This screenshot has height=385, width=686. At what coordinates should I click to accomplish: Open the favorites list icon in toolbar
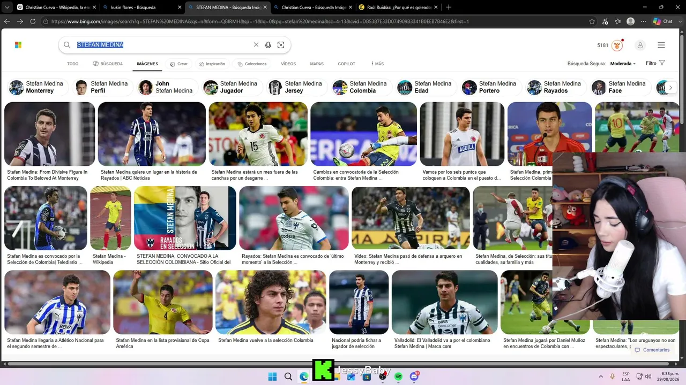(x=618, y=21)
